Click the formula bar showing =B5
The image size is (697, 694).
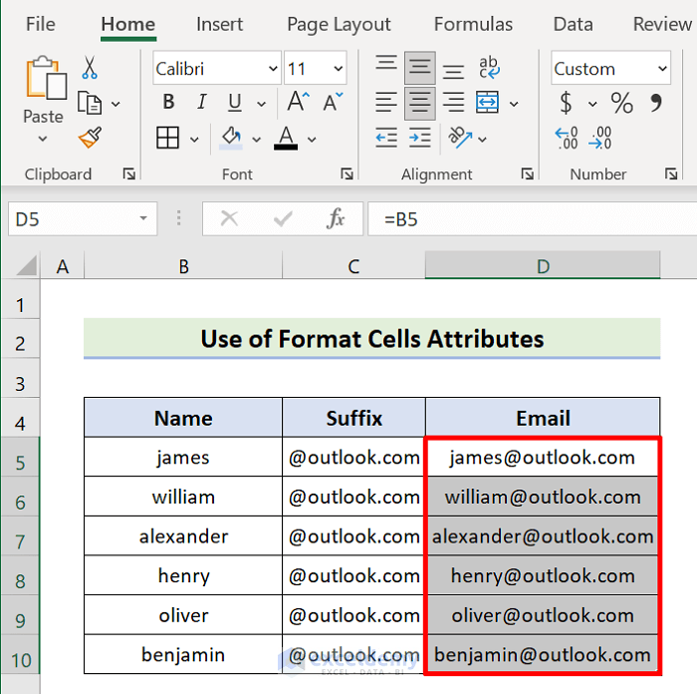pyautogui.click(x=532, y=218)
